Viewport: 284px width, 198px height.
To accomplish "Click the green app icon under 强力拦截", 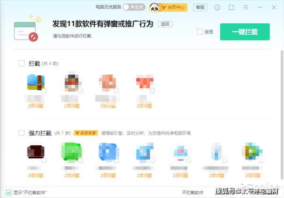I will (71, 152).
